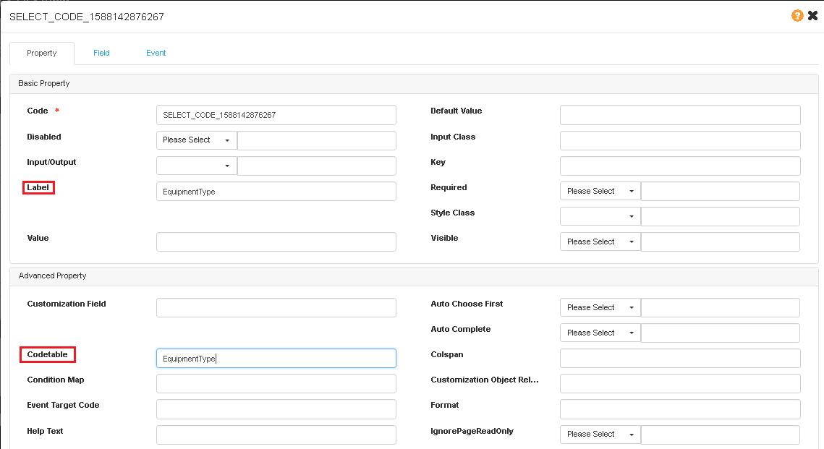Screen dimensions: 824x449
Task: Open the Auto Choose First dropdown
Action: [600, 308]
